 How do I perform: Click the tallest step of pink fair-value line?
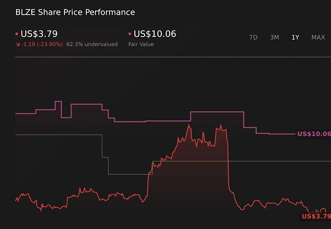coord(58,101)
